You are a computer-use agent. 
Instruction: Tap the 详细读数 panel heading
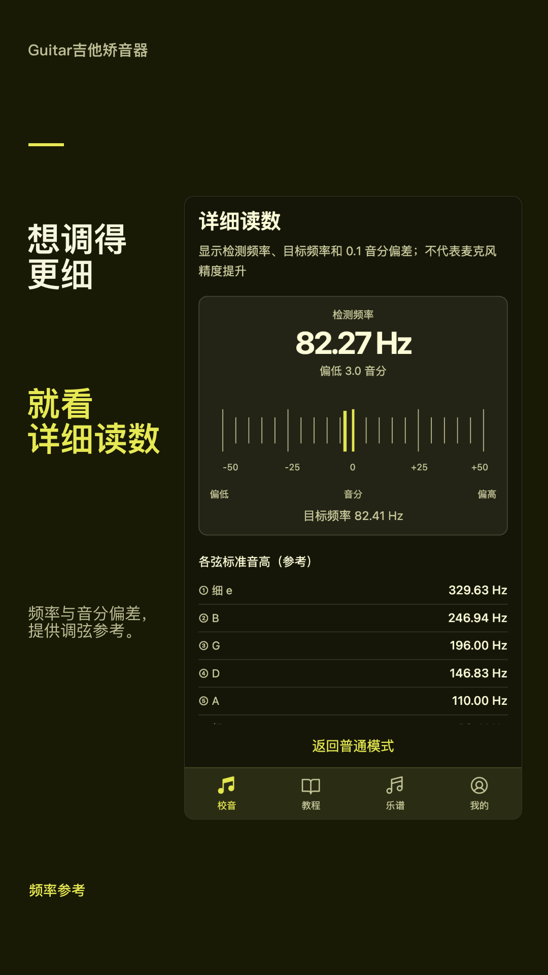click(x=240, y=221)
